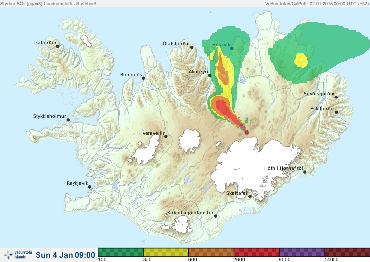
Task: Click the Blönduós label text
Action: 131,75
